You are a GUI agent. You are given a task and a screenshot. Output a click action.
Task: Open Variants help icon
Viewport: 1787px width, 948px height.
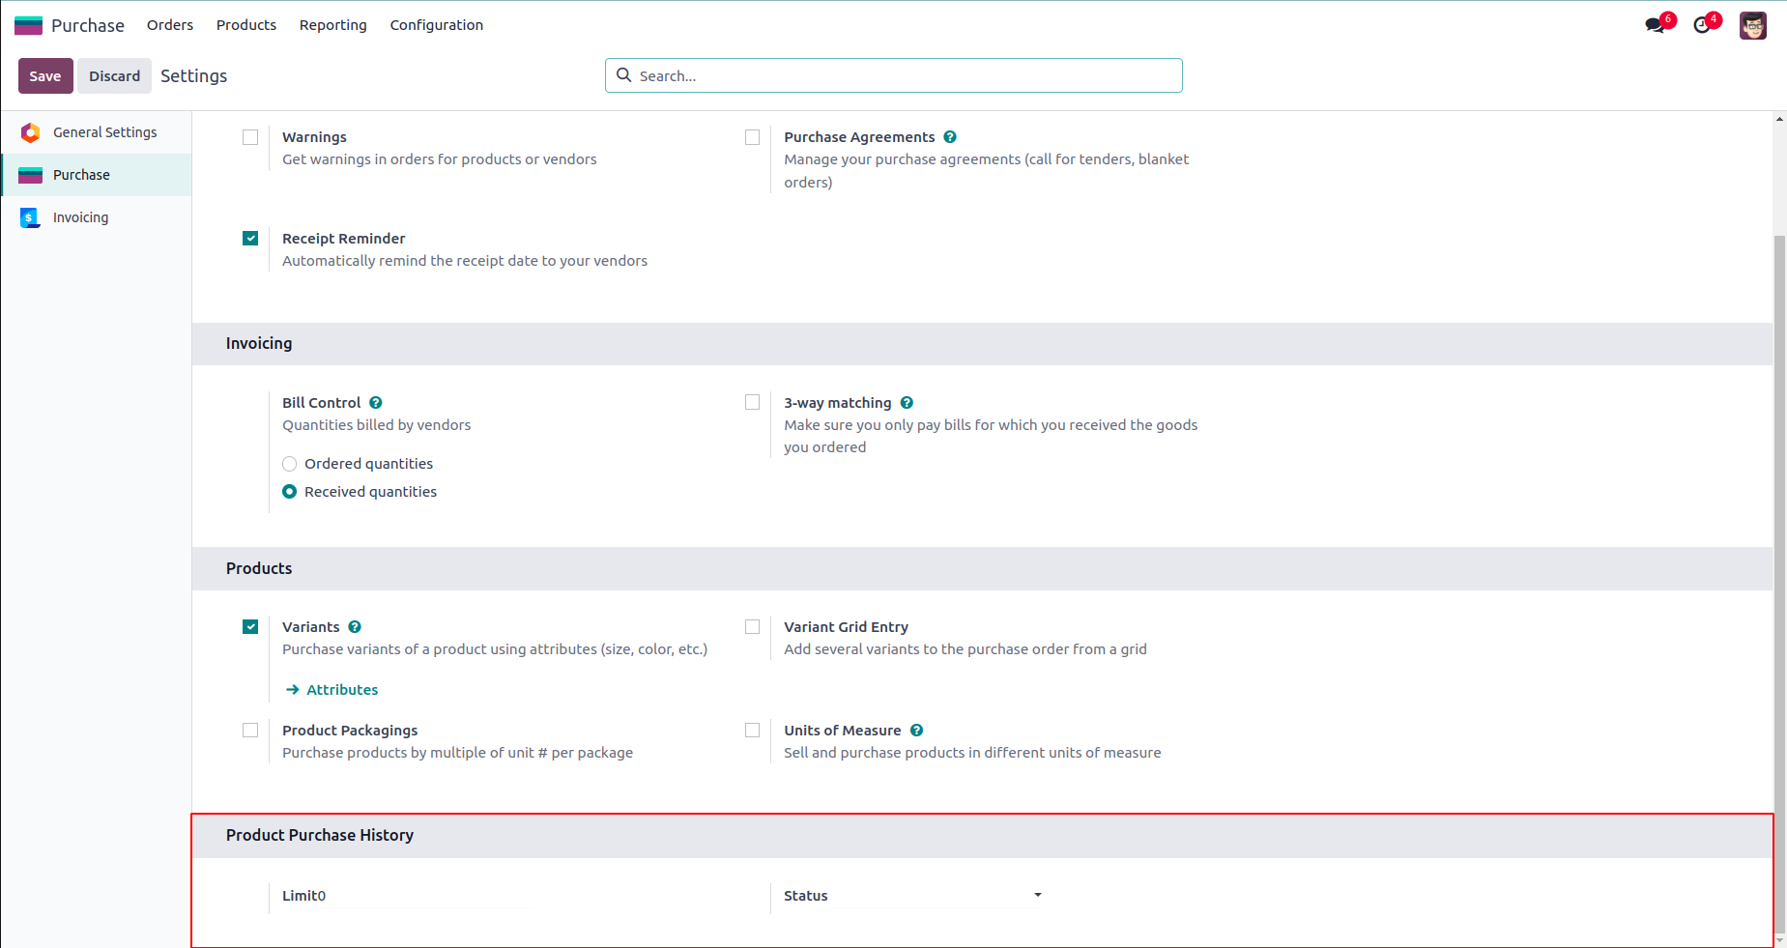coord(355,627)
